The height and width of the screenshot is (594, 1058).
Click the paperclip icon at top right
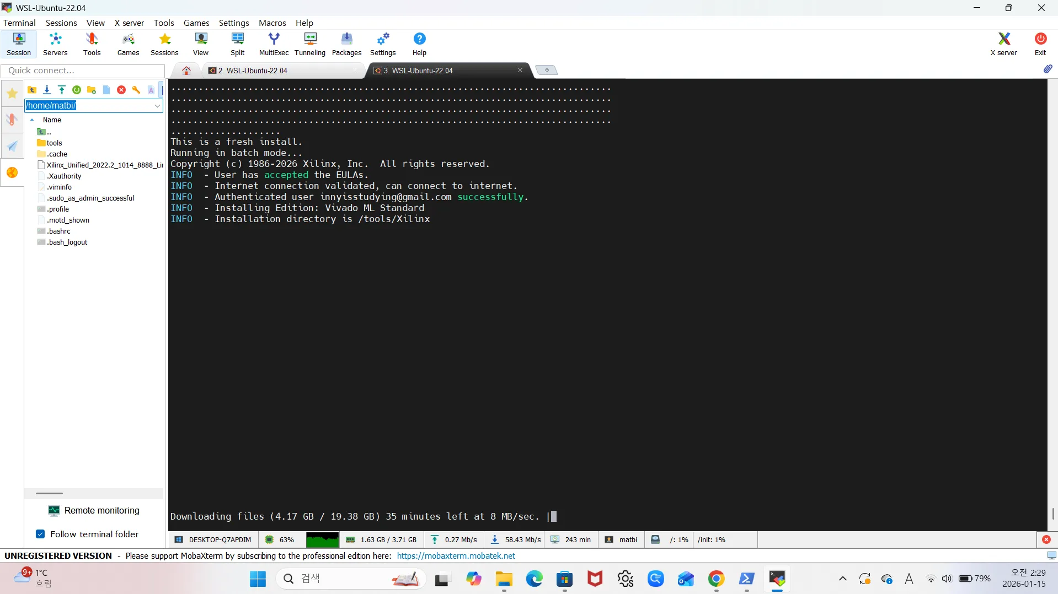(1048, 69)
